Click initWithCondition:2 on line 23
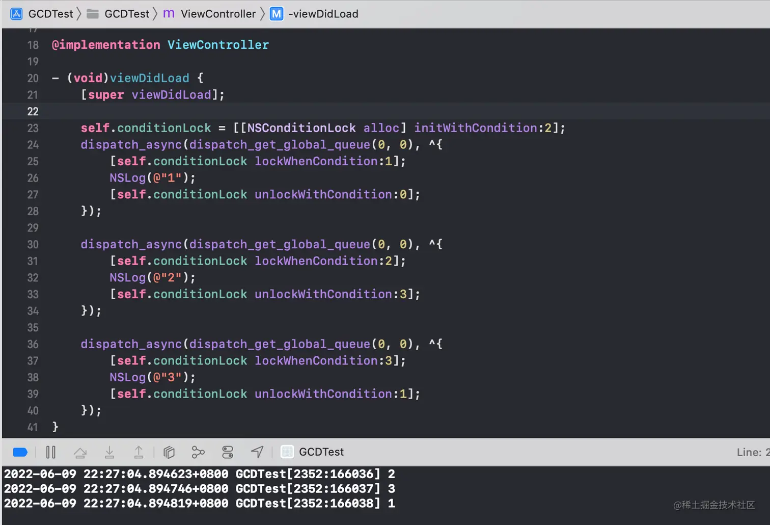 (x=483, y=128)
